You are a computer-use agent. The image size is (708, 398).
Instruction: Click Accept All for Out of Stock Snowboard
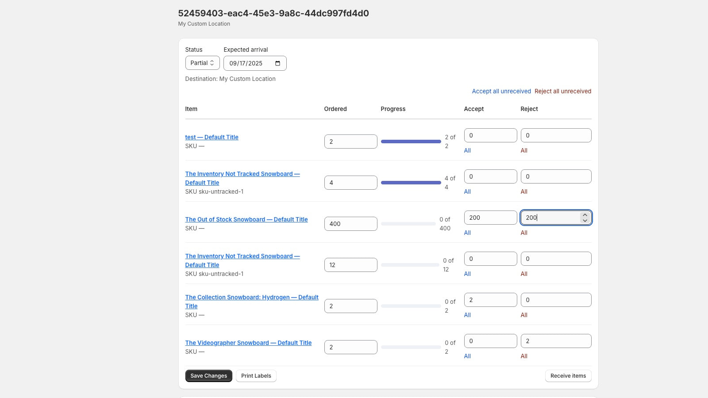[467, 233]
